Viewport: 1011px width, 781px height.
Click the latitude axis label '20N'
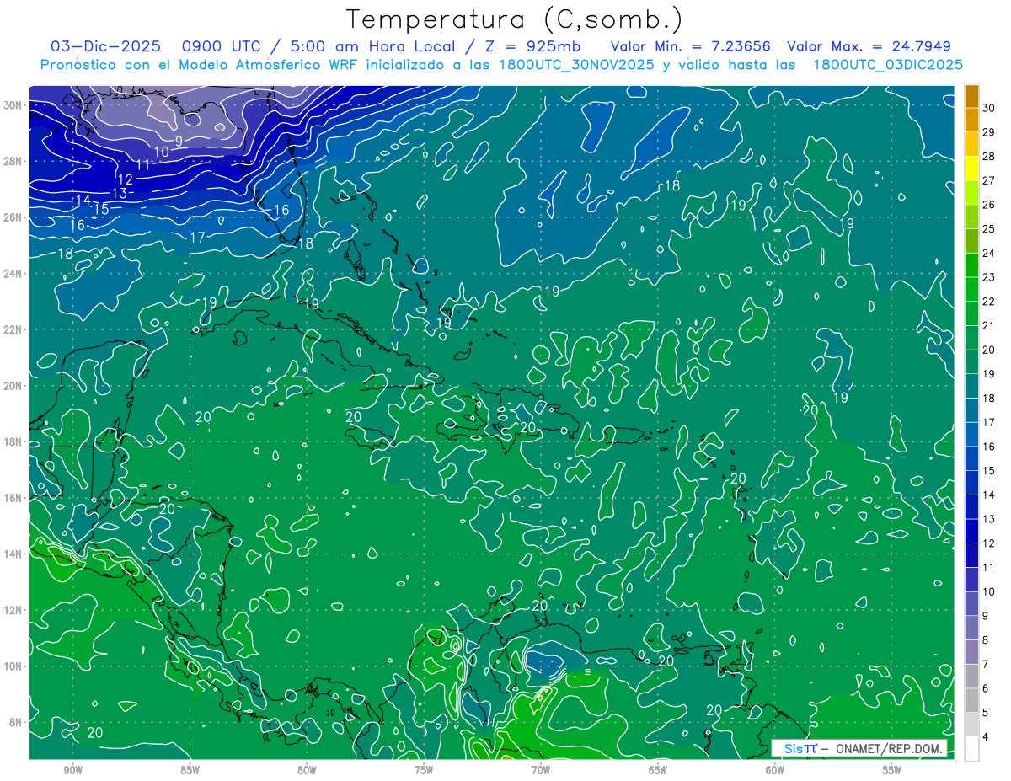point(14,386)
